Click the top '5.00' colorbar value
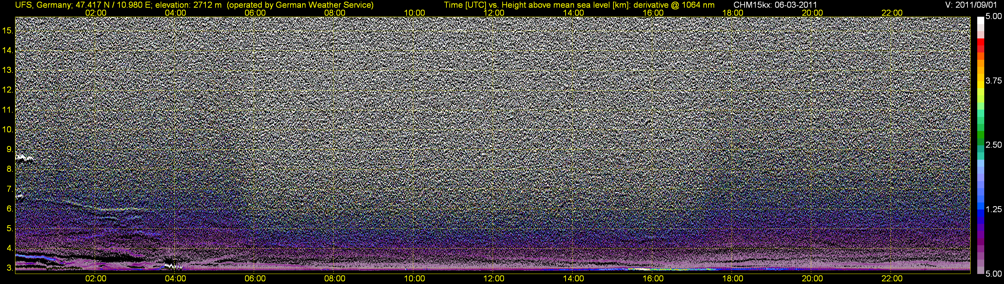1004x284 pixels. pos(994,17)
